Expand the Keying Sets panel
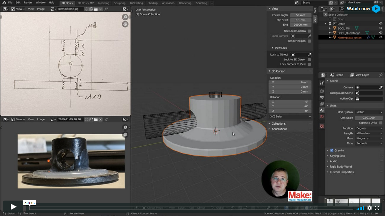 [x=337, y=156]
